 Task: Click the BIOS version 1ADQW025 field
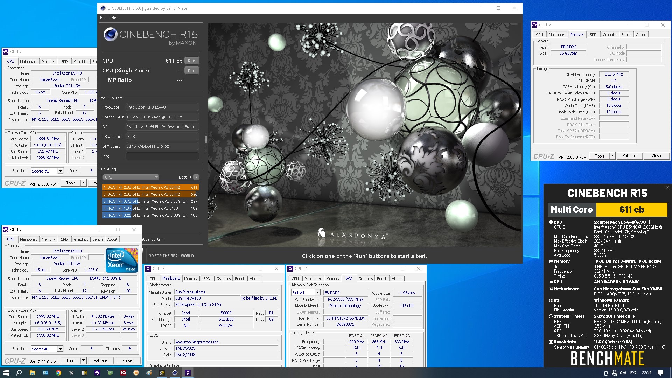tap(226, 348)
